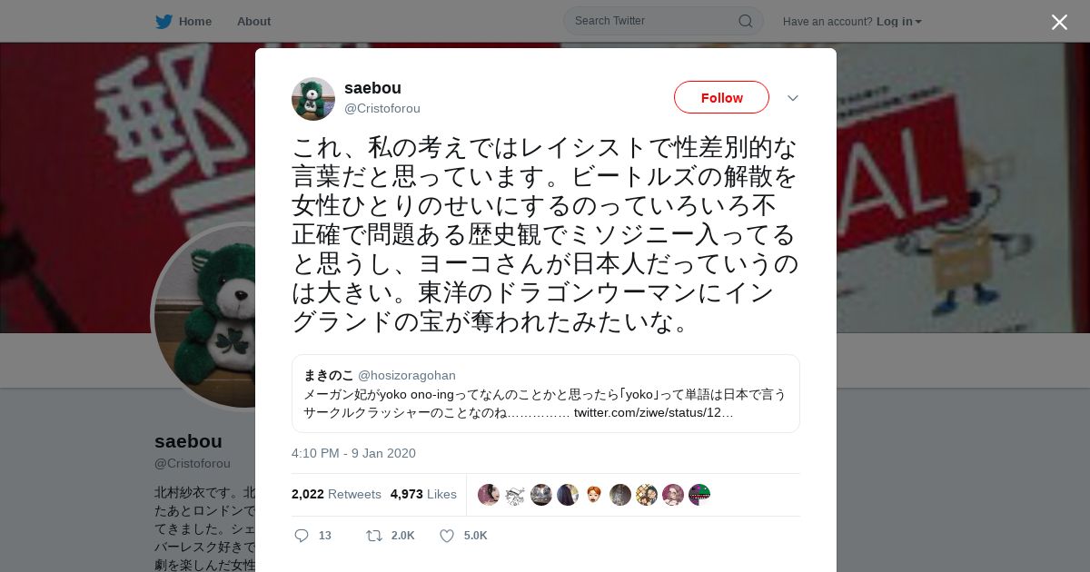Close the tweet overlay with X
This screenshot has height=572, width=1090.
tap(1059, 22)
